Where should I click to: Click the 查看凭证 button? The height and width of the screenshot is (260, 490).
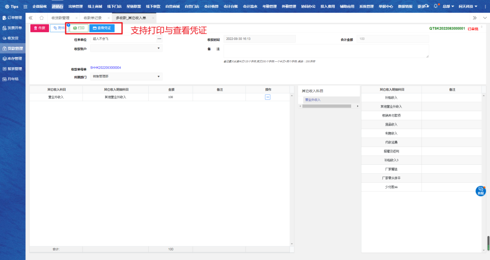102,28
